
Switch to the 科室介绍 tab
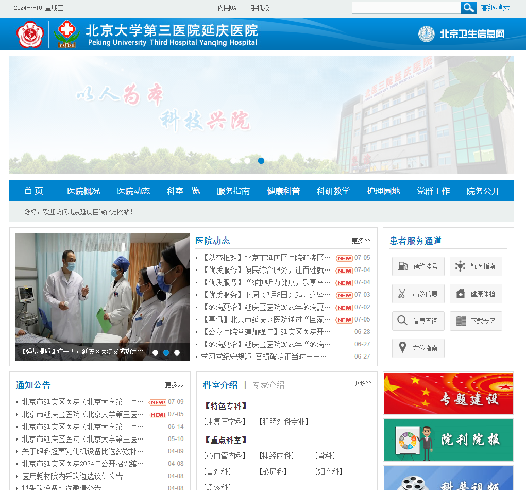220,385
